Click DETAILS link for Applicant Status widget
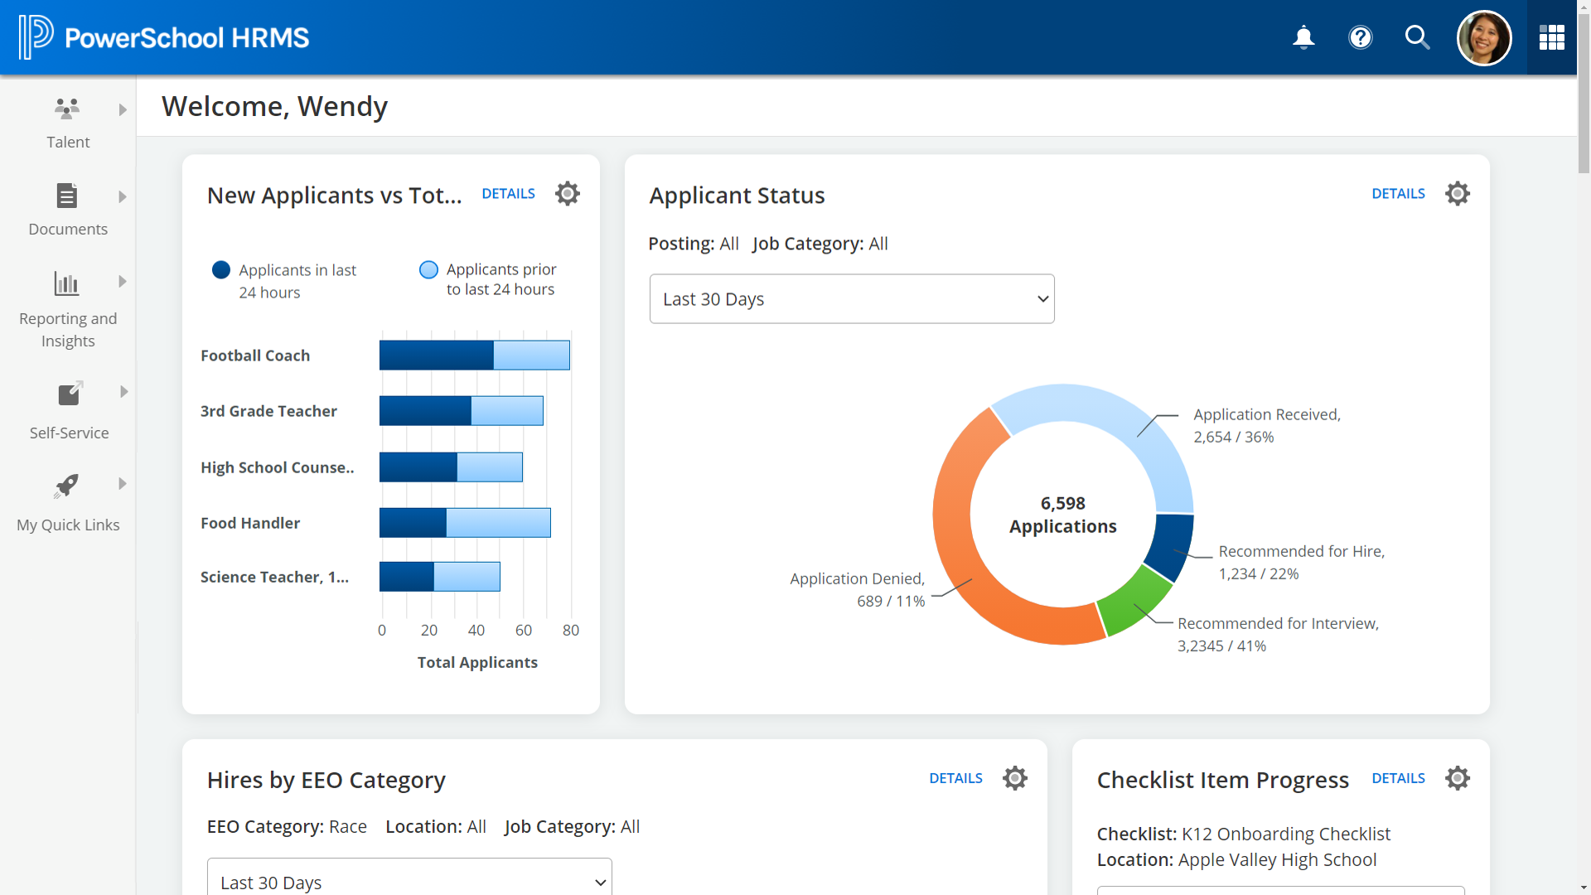Viewport: 1591px width, 895px height. click(x=1399, y=193)
